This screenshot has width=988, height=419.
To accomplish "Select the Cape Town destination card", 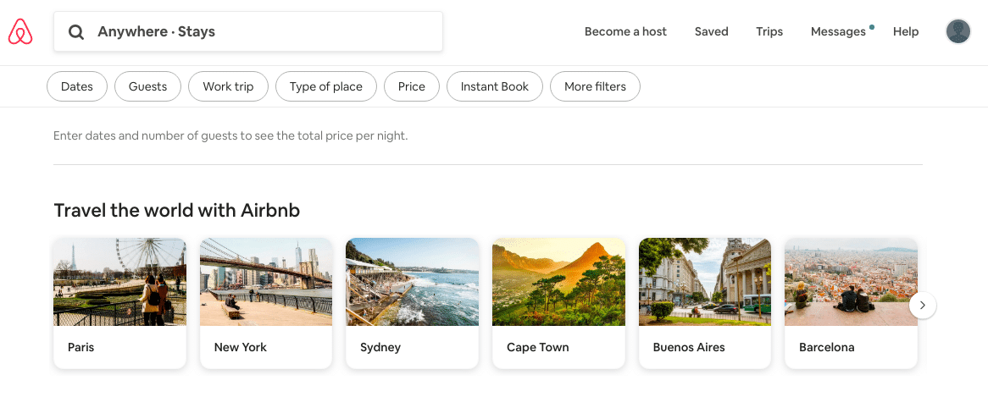I will 558,303.
